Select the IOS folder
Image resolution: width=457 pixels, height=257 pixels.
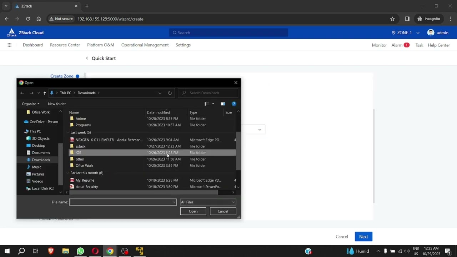(x=152, y=153)
